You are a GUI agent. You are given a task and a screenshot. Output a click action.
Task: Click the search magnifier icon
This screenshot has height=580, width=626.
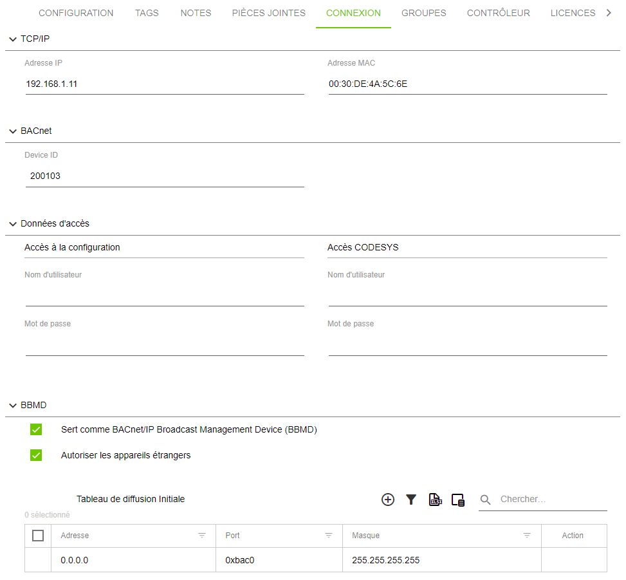[x=485, y=500]
